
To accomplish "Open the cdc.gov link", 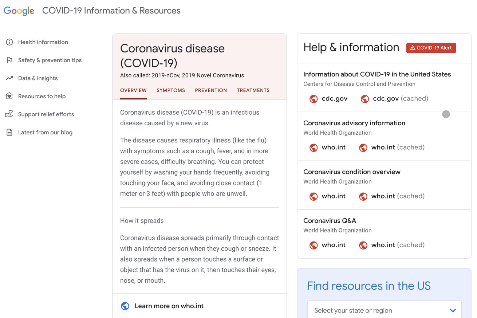I will [x=335, y=98].
